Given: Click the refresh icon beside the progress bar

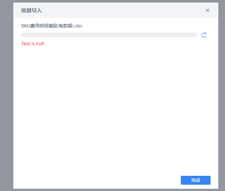Looking at the screenshot, I should click(x=204, y=35).
